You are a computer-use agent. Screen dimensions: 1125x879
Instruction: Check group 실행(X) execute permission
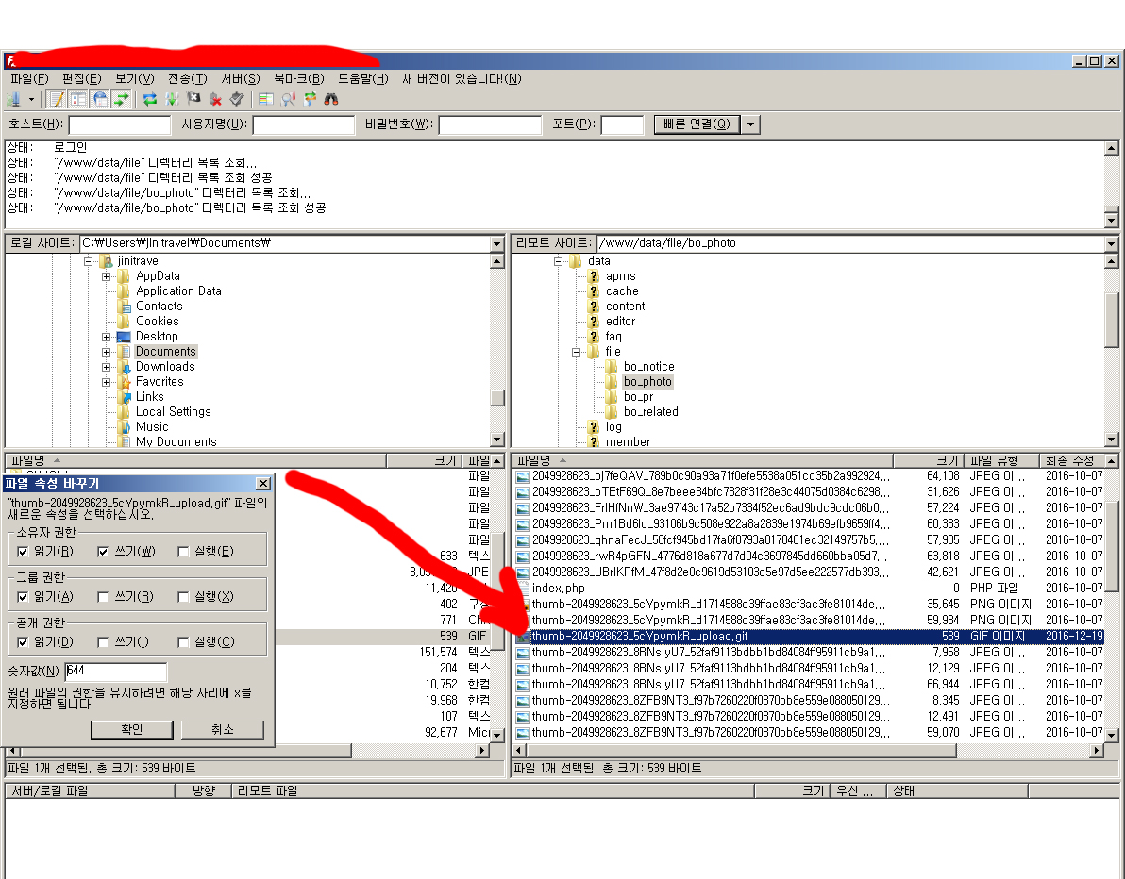tap(183, 596)
